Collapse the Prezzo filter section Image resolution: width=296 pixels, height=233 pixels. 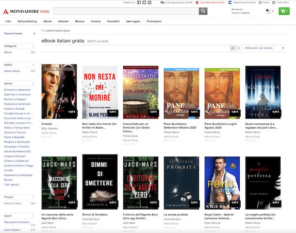click(33, 197)
